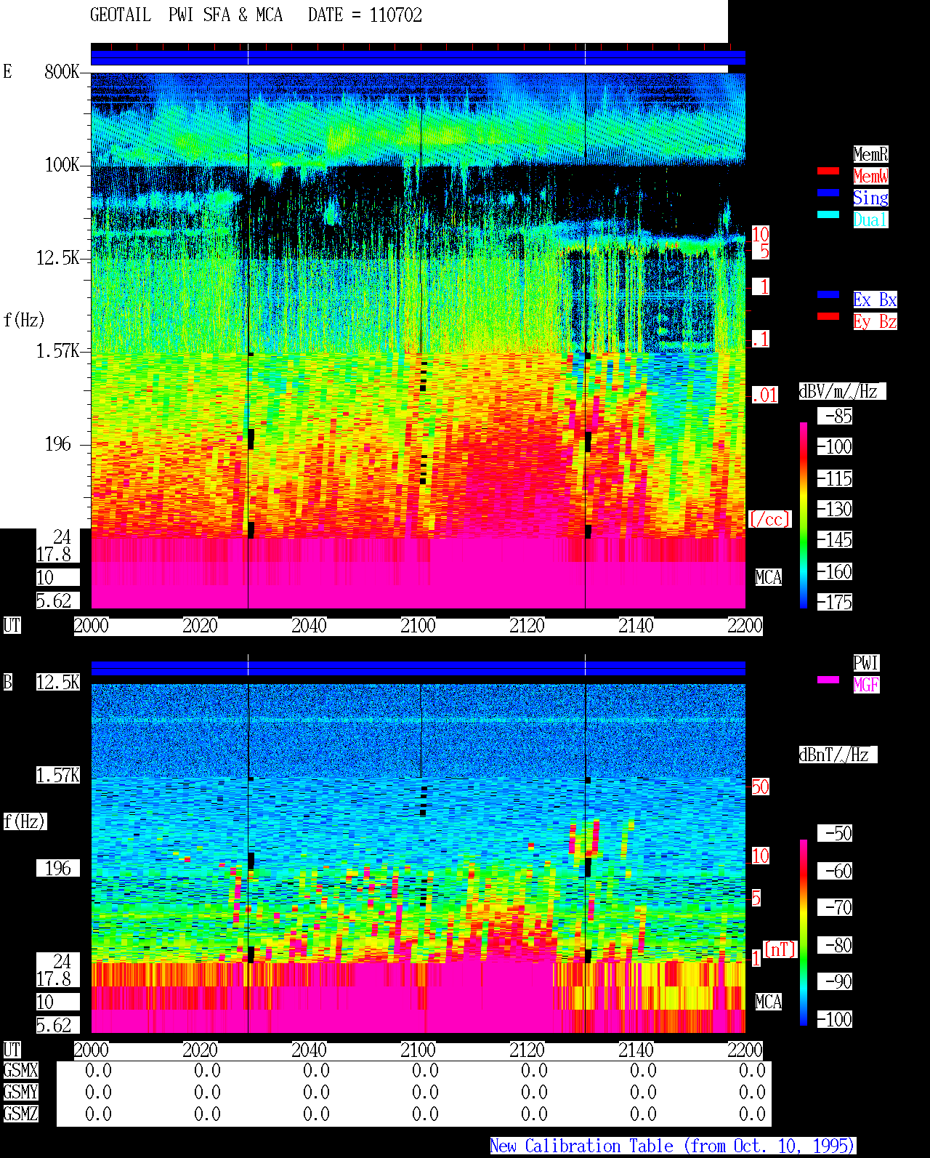Click the dBnT/√Hz color scale bar
The width and height of the screenshot is (930, 1158).
point(804,933)
